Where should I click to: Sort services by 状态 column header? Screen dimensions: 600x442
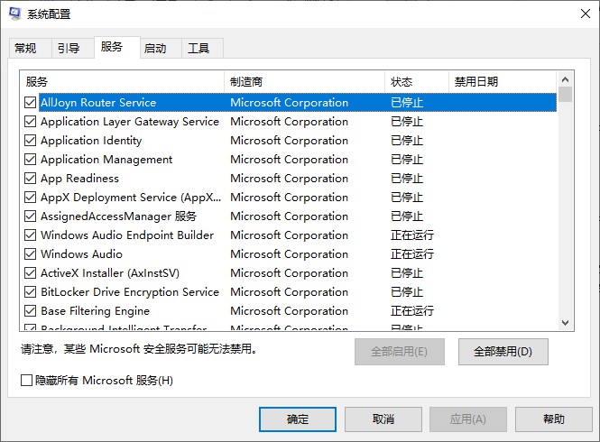tap(415, 82)
